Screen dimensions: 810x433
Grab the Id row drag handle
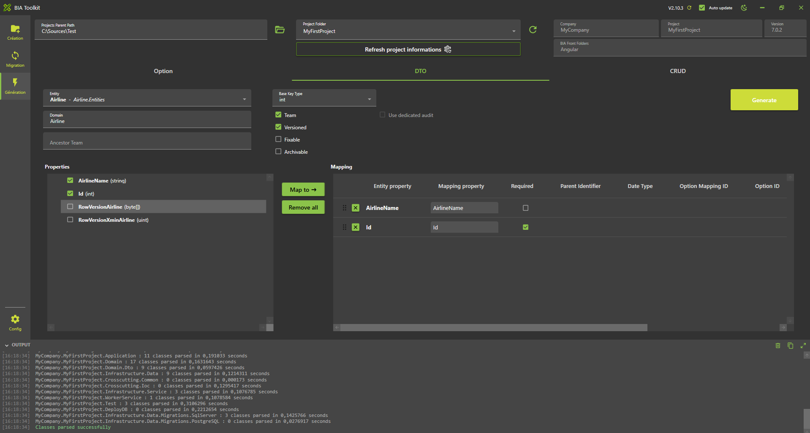(x=345, y=227)
